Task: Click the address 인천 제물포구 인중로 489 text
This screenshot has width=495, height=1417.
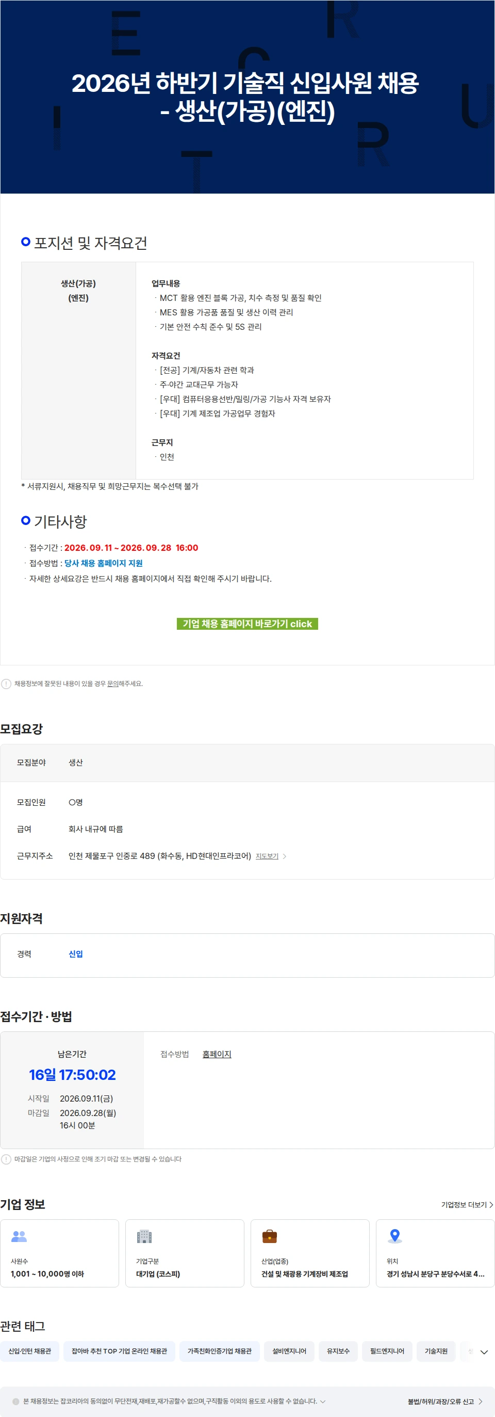Action: point(160,856)
